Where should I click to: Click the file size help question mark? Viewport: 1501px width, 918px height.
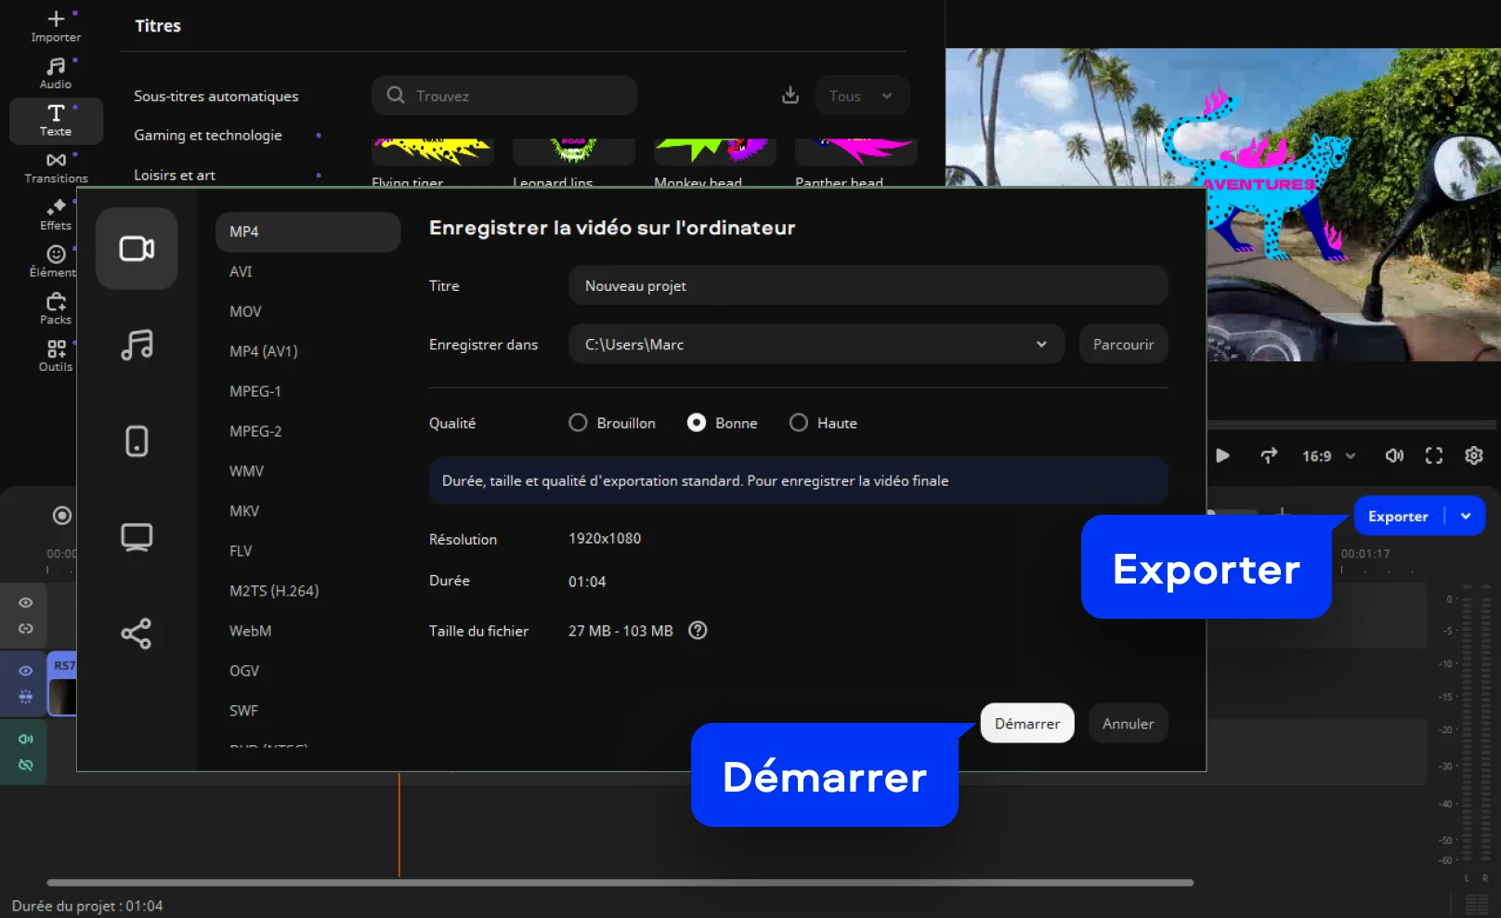[698, 631]
